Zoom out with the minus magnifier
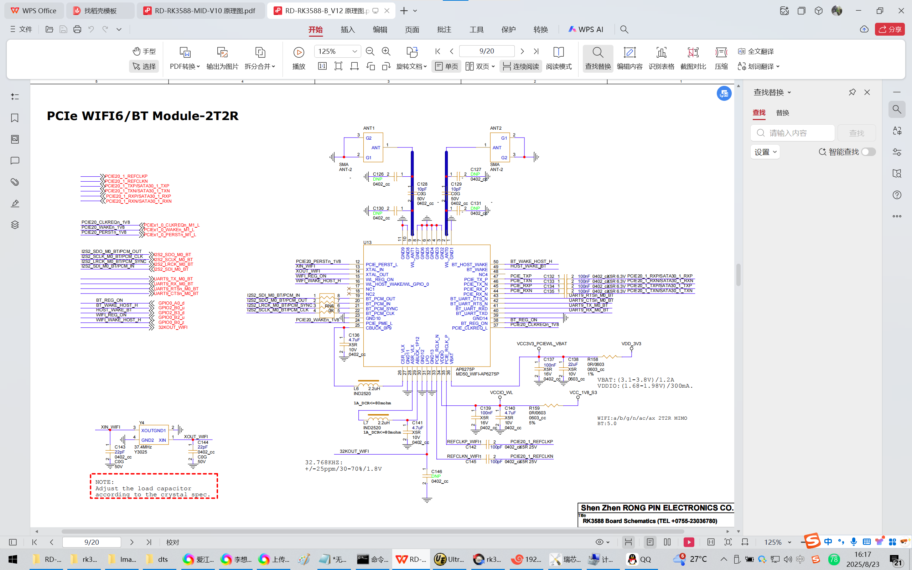The height and width of the screenshot is (570, 912). coord(370,51)
